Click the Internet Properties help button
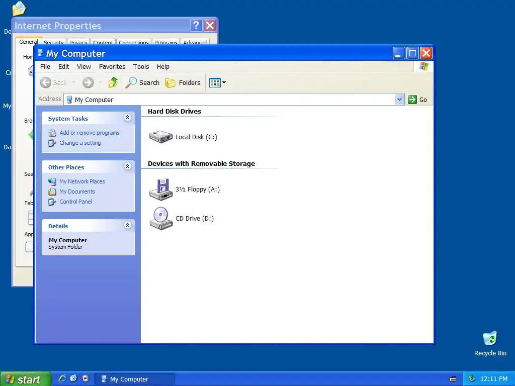515x386 pixels. click(x=196, y=25)
